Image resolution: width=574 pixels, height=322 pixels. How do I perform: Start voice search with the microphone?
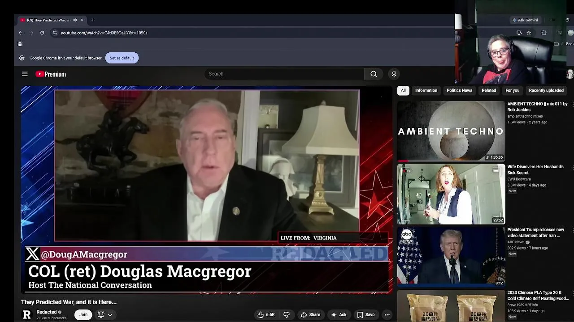click(394, 74)
